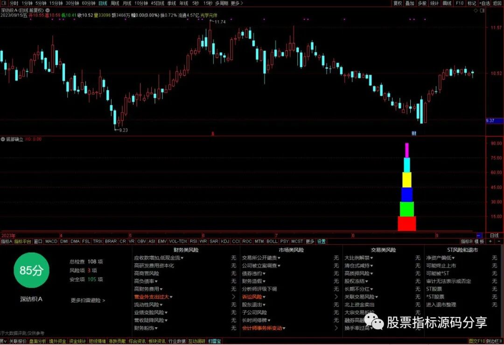The height and width of the screenshot is (345, 504).
Task: Select the VOL-TDX indicator tab
Action: (x=178, y=241)
